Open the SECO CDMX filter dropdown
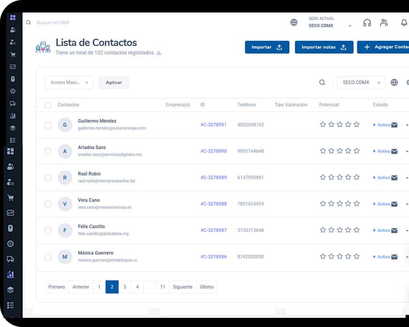Image resolution: width=409 pixels, height=327 pixels. [361, 83]
